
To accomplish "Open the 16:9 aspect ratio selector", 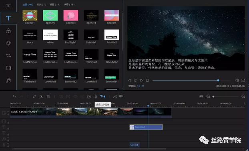I will (141, 86).
